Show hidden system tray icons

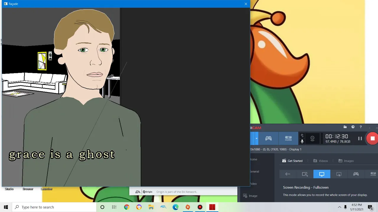340,207
